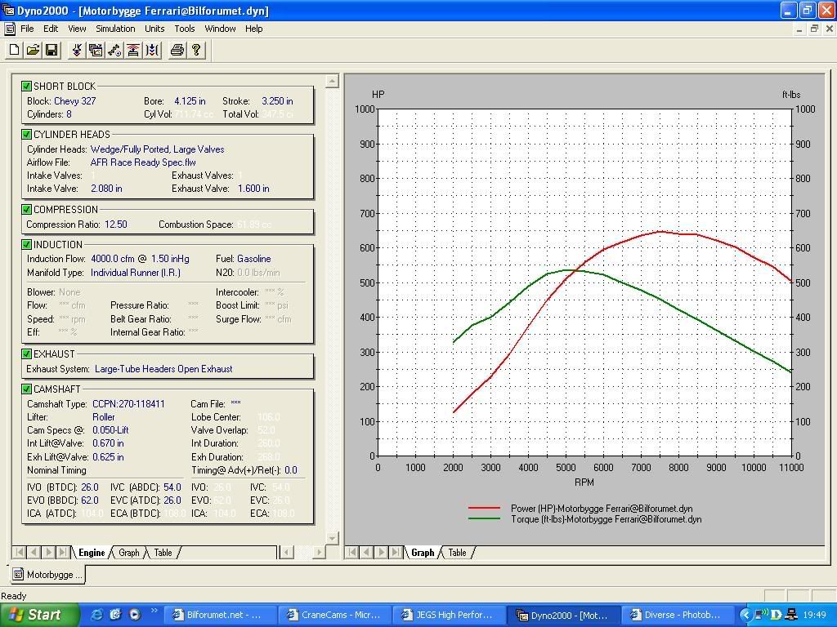Toggle the EXHAUST checkbox
Screen dimensions: 837x627
click(27, 354)
